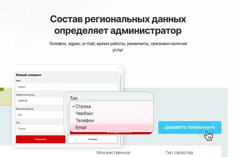Click the Имя input field containing Адресс
236x157 pixels.
click(67, 87)
